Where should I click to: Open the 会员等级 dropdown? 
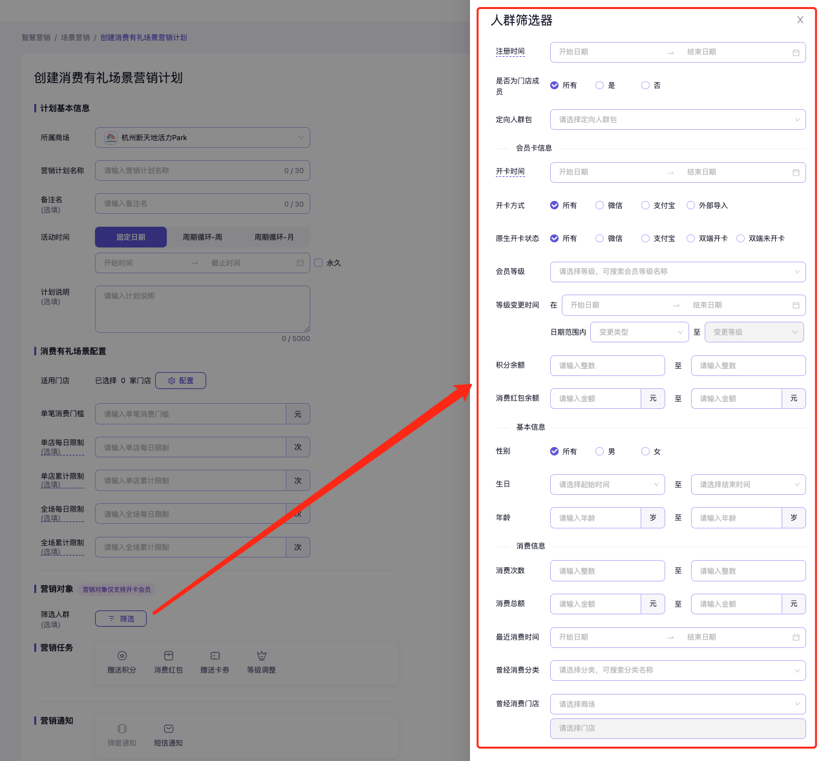(677, 272)
